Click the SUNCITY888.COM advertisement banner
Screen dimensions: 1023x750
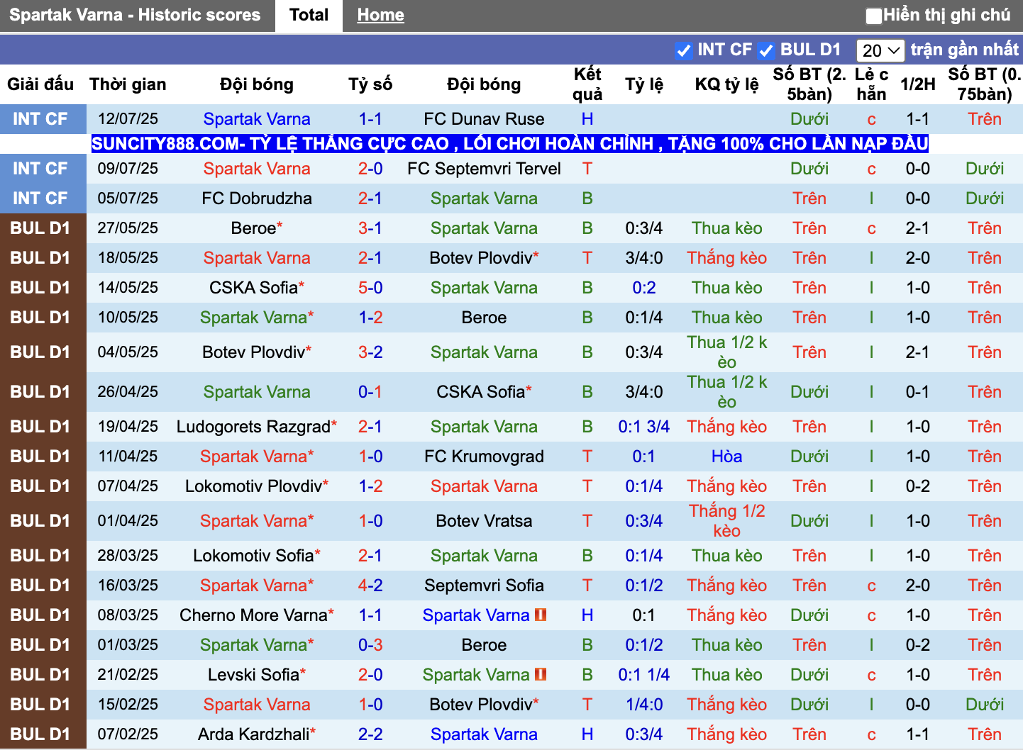click(x=509, y=144)
